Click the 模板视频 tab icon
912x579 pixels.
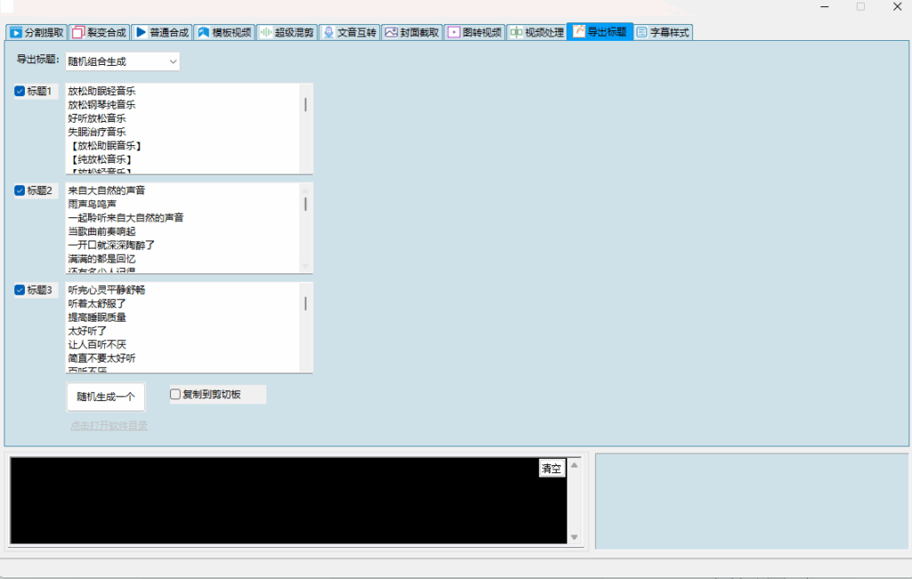click(203, 33)
